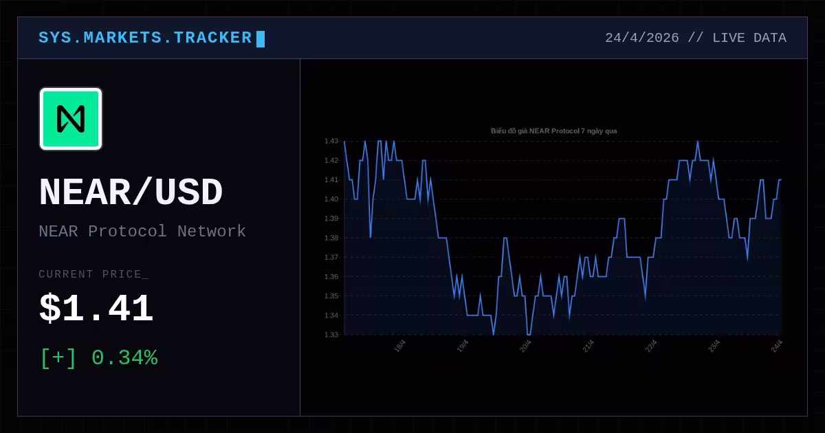Select the $1.41 price value
This screenshot has height=433, width=825.
[x=96, y=309]
